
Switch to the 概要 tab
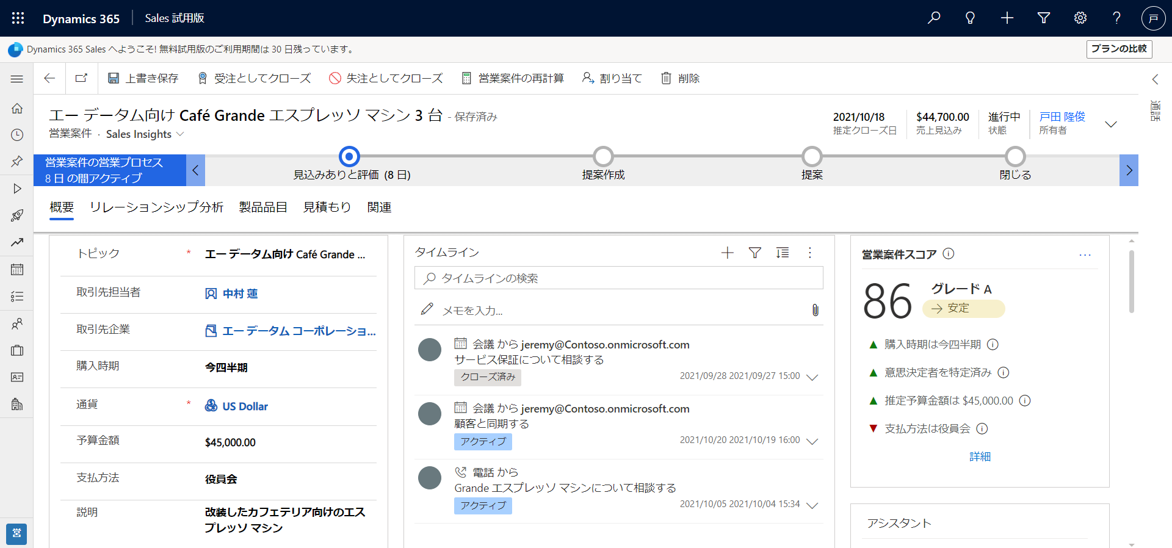62,207
